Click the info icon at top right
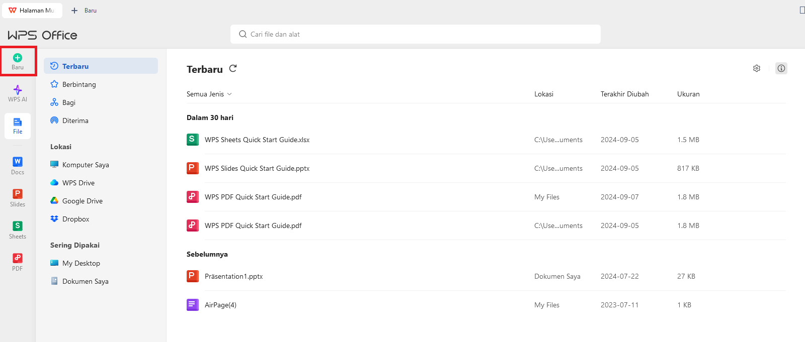 (x=781, y=68)
